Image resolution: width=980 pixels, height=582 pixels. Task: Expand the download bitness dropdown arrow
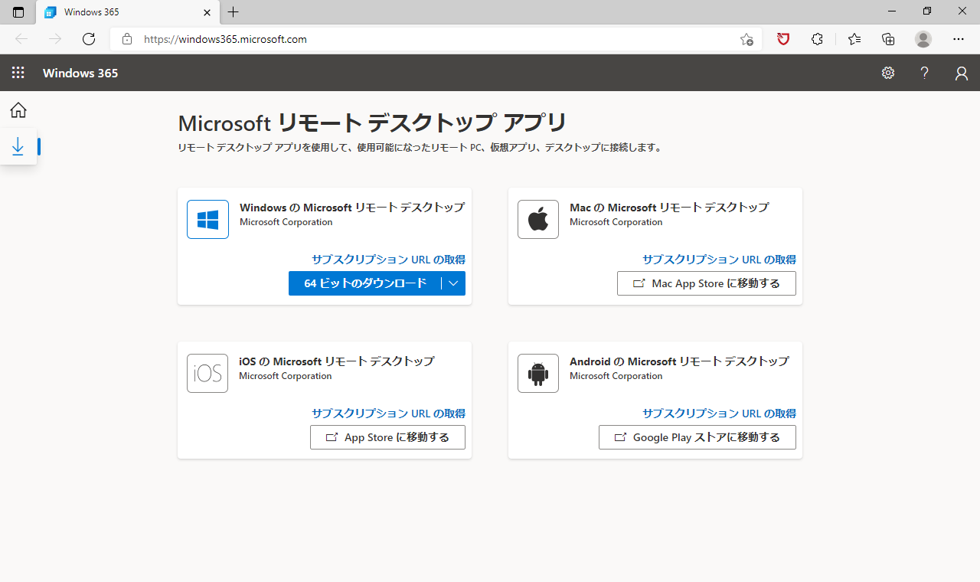tap(454, 283)
